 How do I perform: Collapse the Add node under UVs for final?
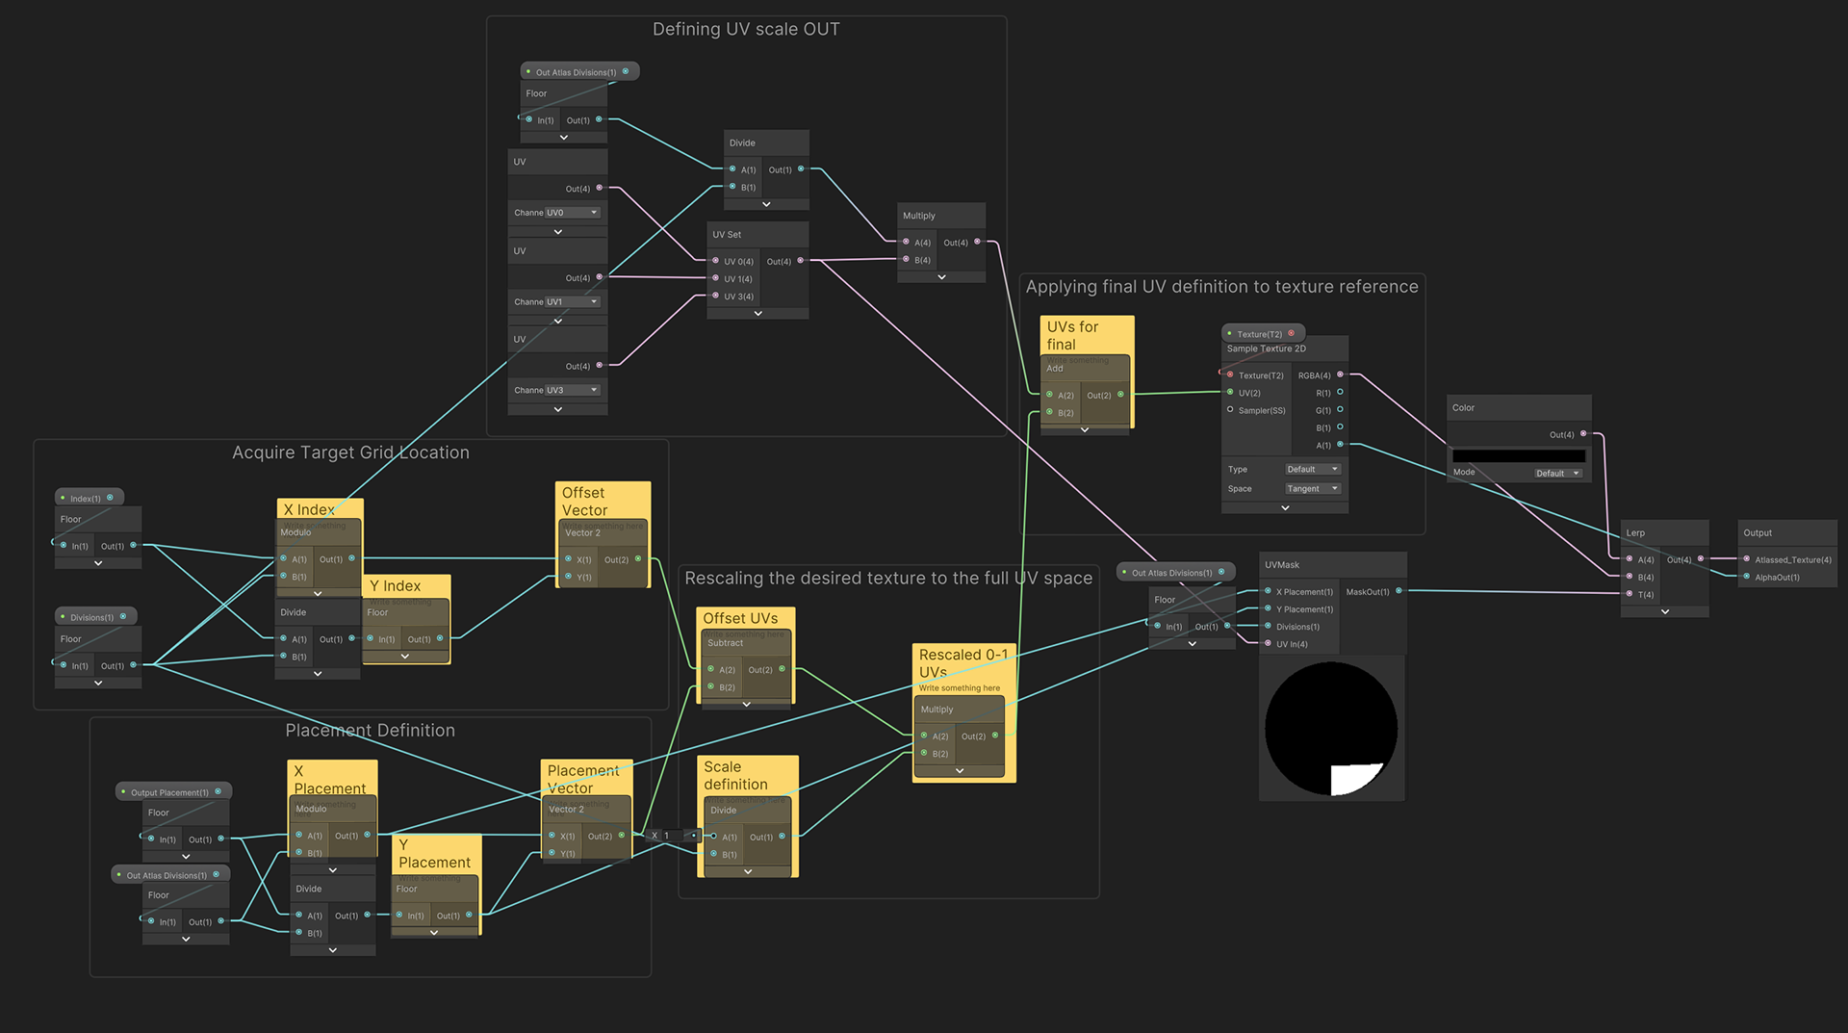[1085, 429]
